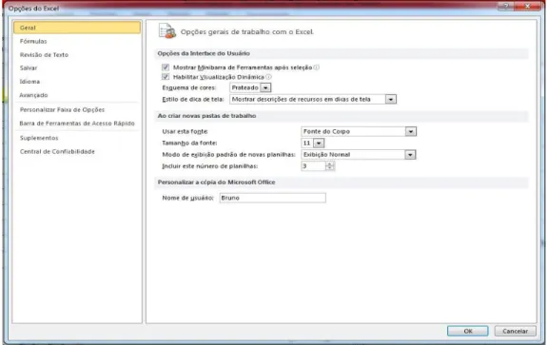Screen dimensions: 547x345
Task: Click the Cancelar button
Action: (515, 331)
